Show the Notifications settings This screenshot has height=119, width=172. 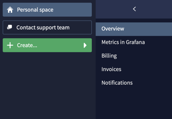click(117, 83)
